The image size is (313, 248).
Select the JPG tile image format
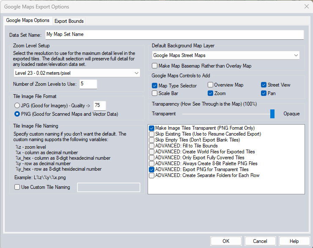point(17,106)
